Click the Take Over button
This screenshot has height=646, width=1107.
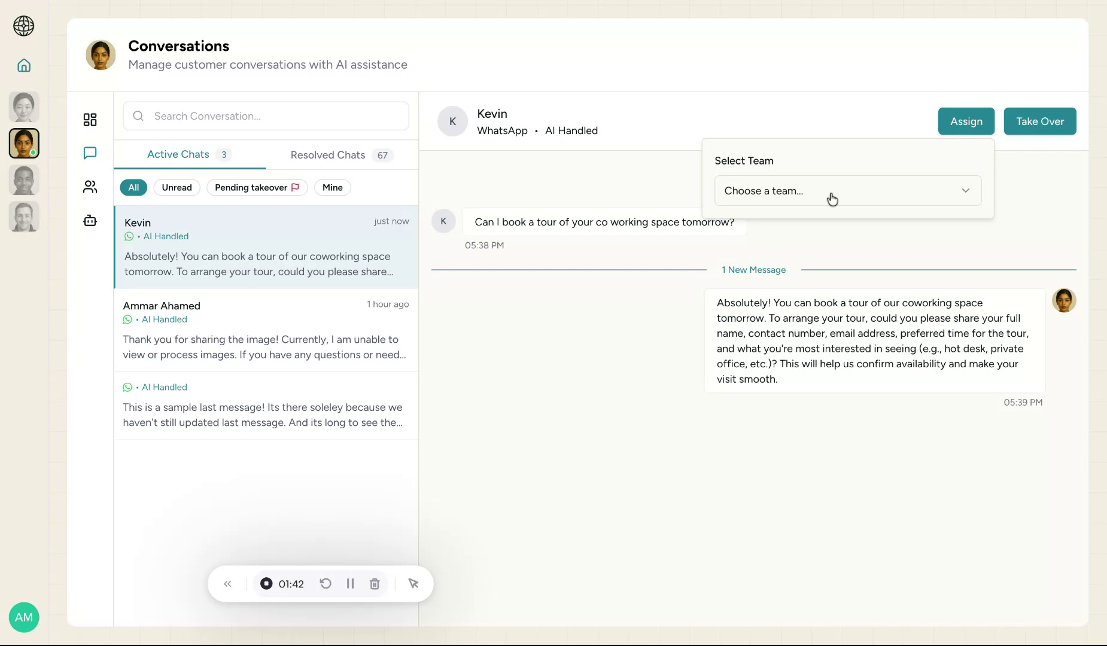(x=1039, y=121)
